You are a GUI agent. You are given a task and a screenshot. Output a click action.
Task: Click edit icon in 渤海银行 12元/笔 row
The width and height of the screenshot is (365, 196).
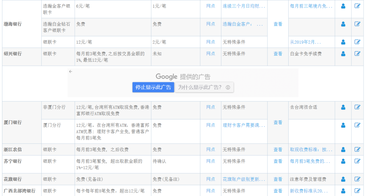tap(357, 42)
